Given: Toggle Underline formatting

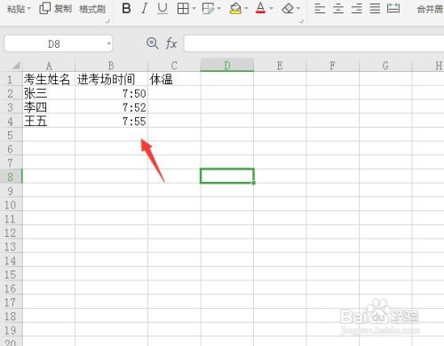Looking at the screenshot, I should coord(163,9).
